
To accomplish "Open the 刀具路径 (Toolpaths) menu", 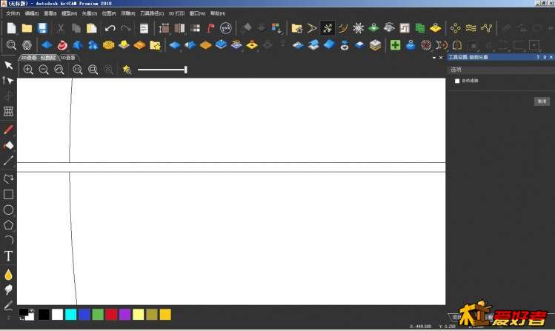I will pos(150,13).
